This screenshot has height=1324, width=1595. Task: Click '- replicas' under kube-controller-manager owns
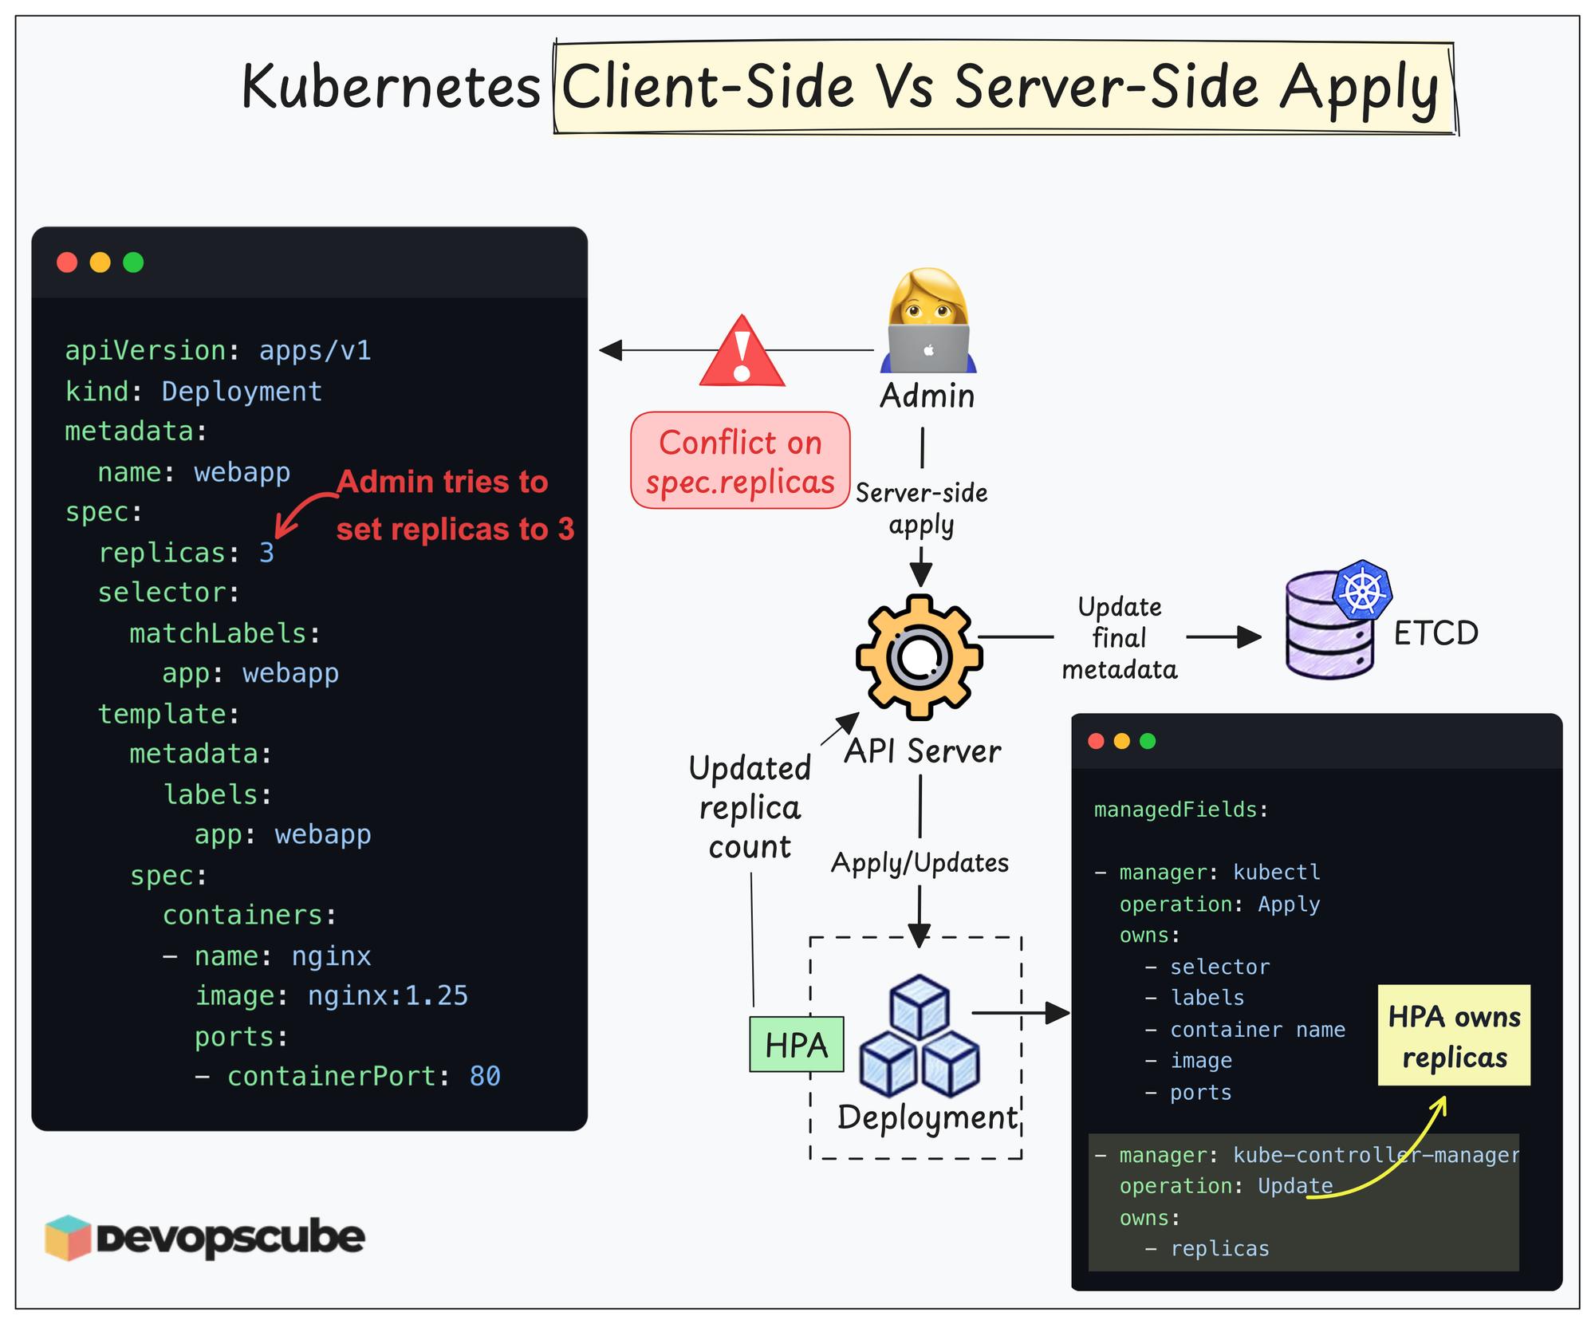[x=1207, y=1249]
